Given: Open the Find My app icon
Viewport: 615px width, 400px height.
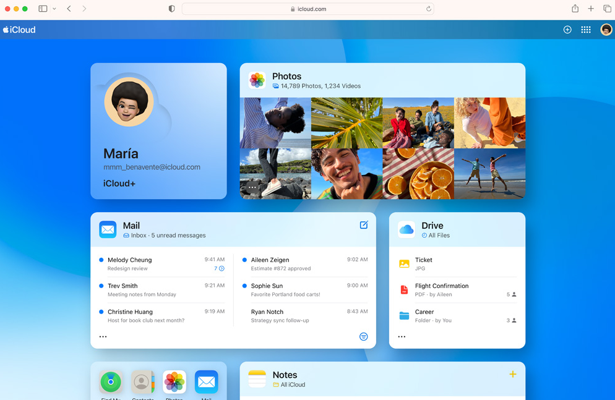Looking at the screenshot, I should tap(111, 382).
